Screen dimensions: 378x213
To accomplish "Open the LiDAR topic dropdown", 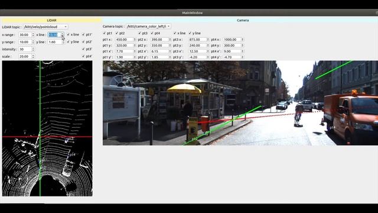I will pyautogui.click(x=45, y=27).
